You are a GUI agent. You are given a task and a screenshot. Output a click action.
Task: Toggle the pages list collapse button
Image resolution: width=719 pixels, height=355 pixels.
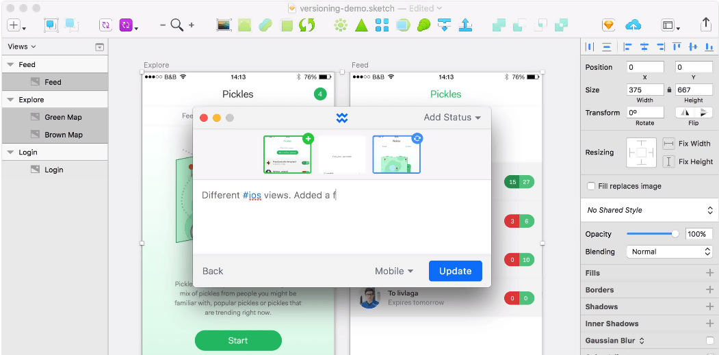99,47
